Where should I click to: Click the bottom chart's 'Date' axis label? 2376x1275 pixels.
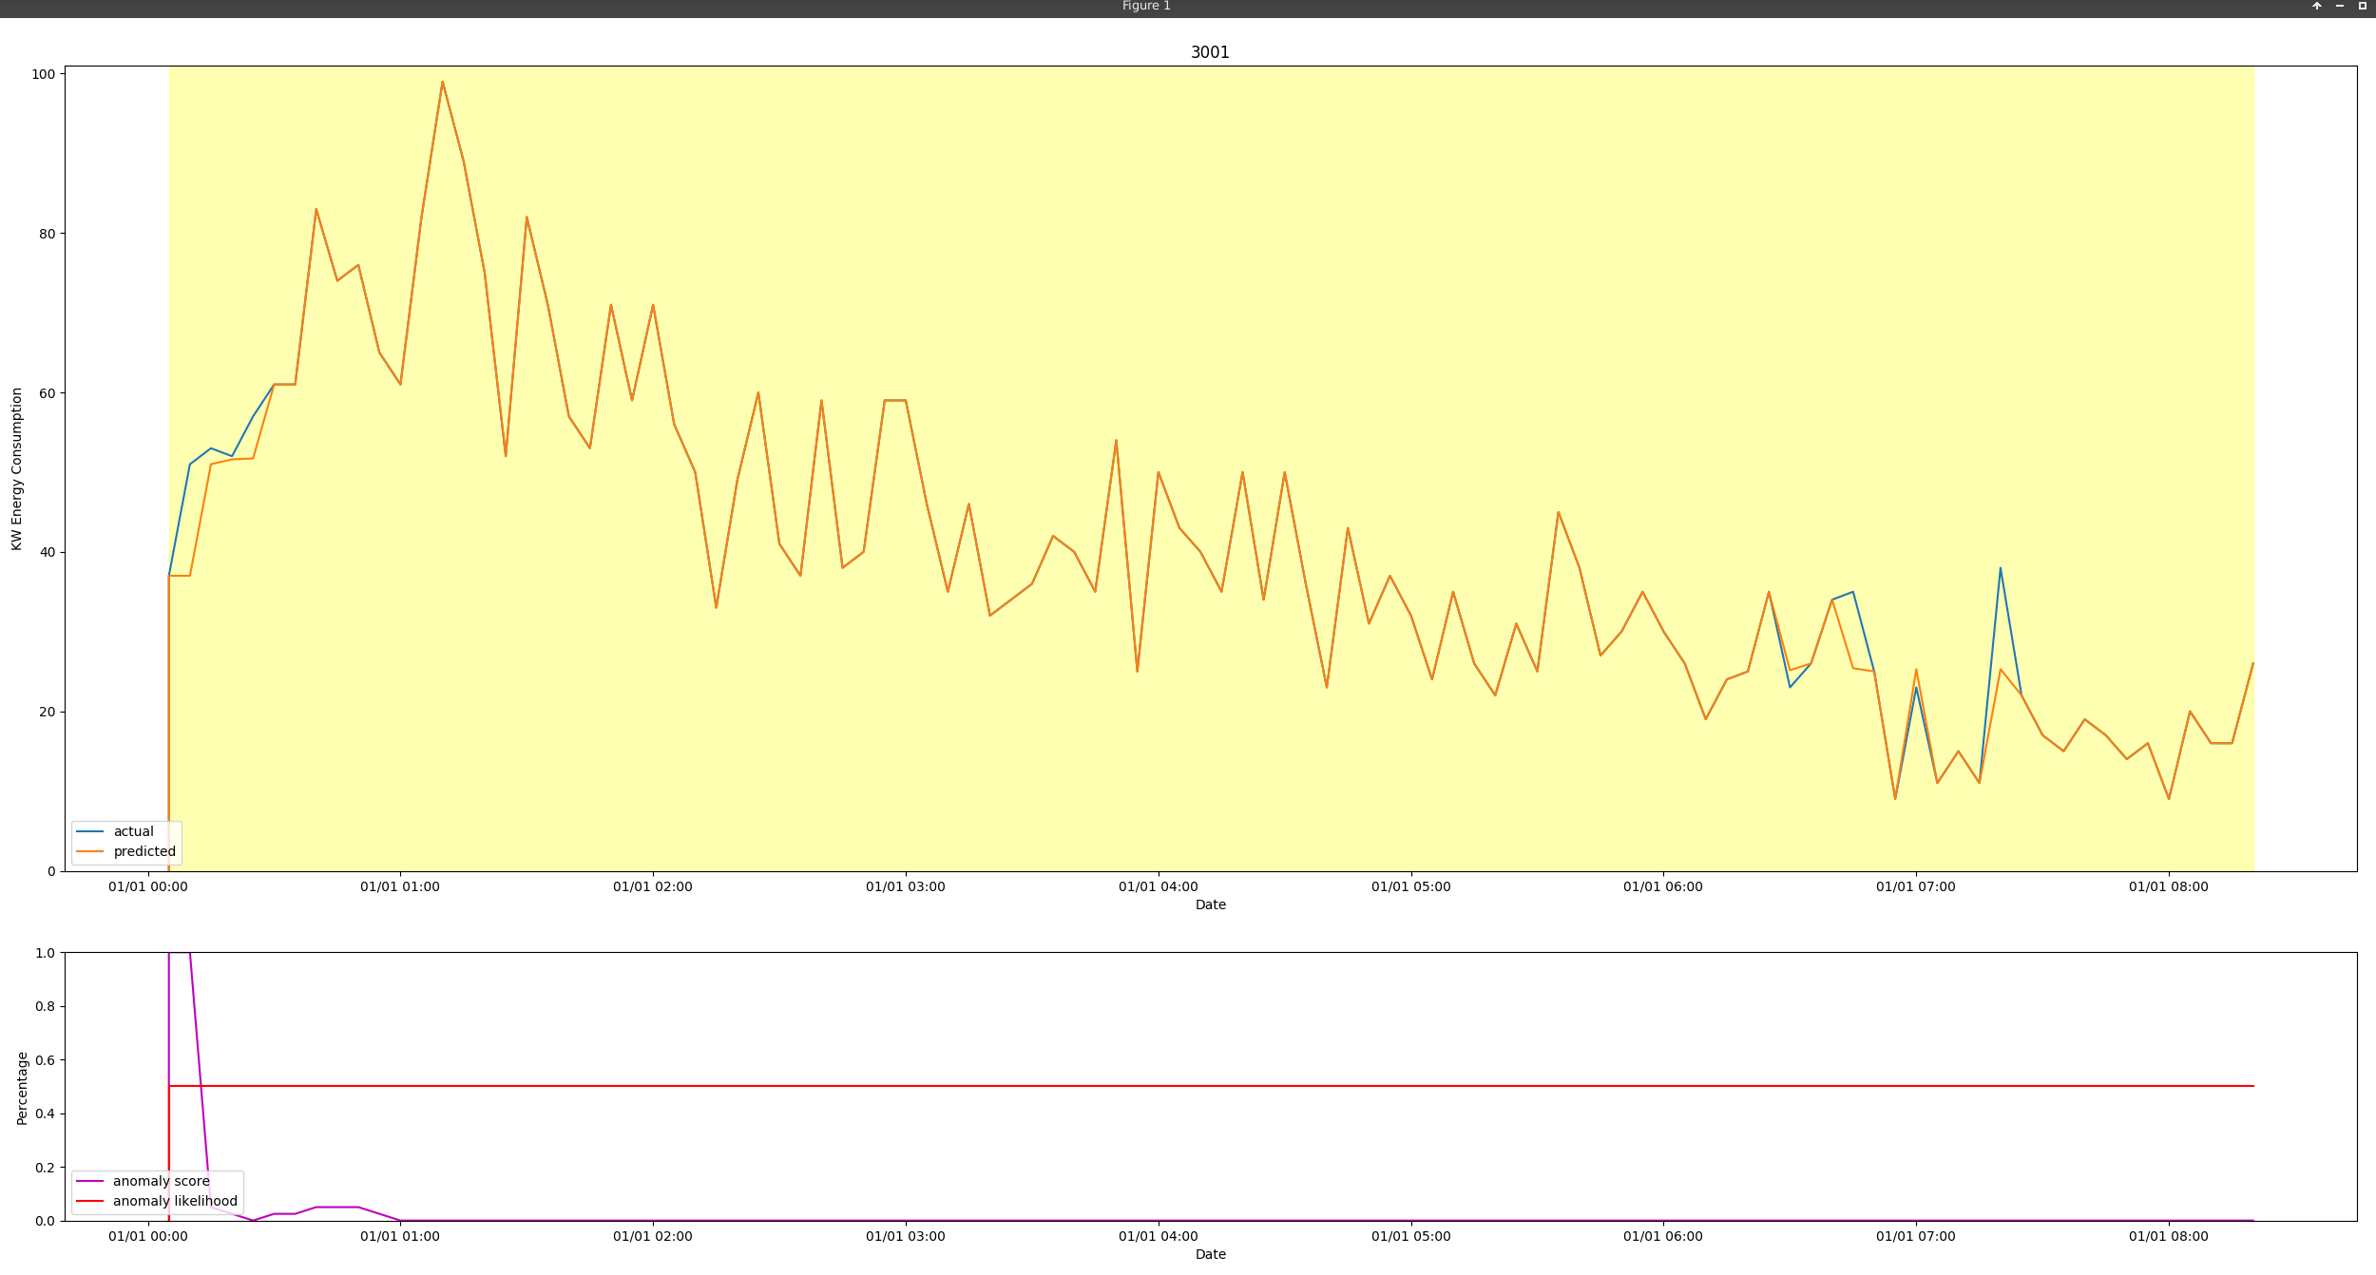1210,1254
